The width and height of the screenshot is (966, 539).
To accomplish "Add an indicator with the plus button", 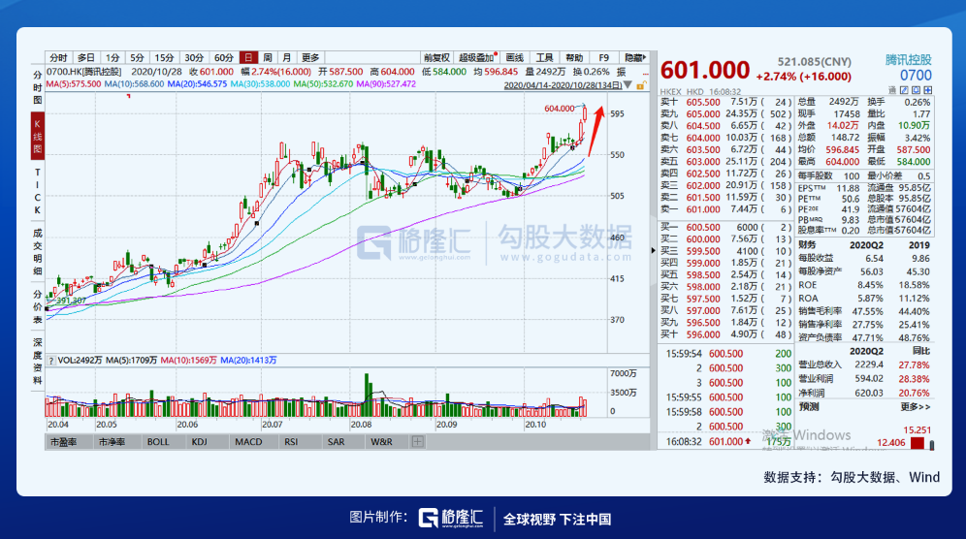I will [x=418, y=442].
